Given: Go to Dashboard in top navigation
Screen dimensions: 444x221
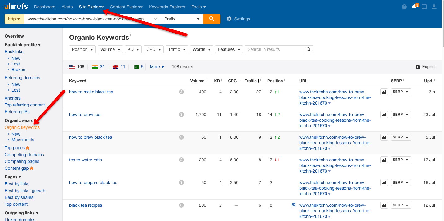Looking at the screenshot, I should coord(45,7).
